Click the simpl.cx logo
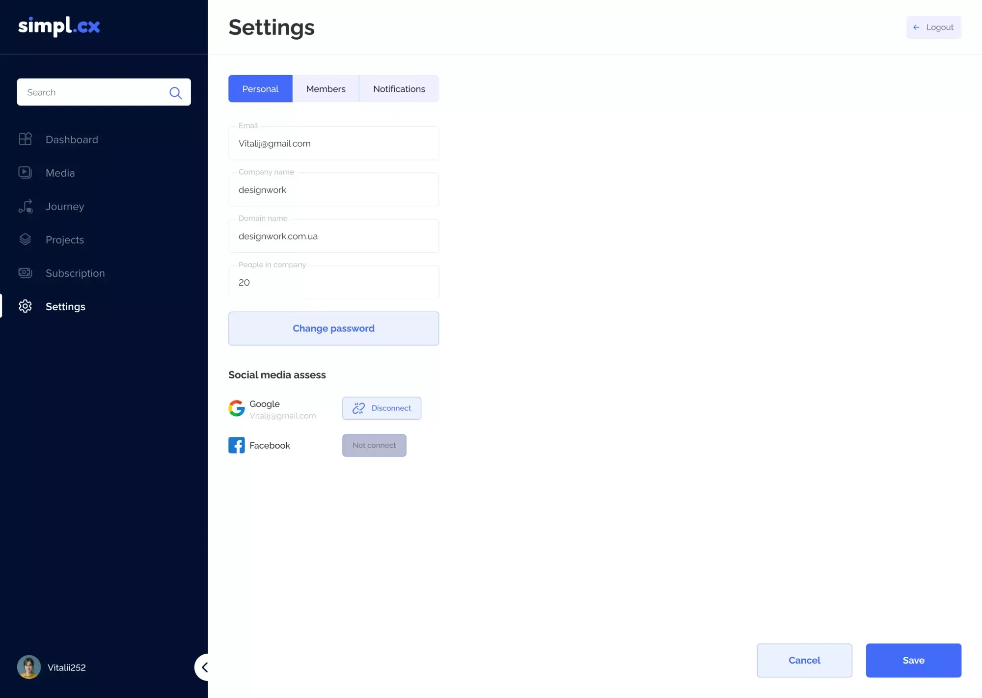982x698 pixels. [59, 27]
